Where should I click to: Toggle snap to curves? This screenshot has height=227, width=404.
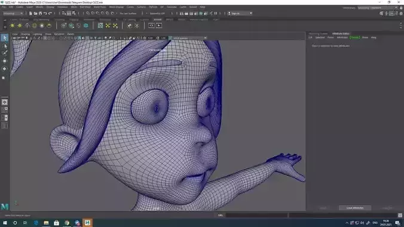[93, 13]
